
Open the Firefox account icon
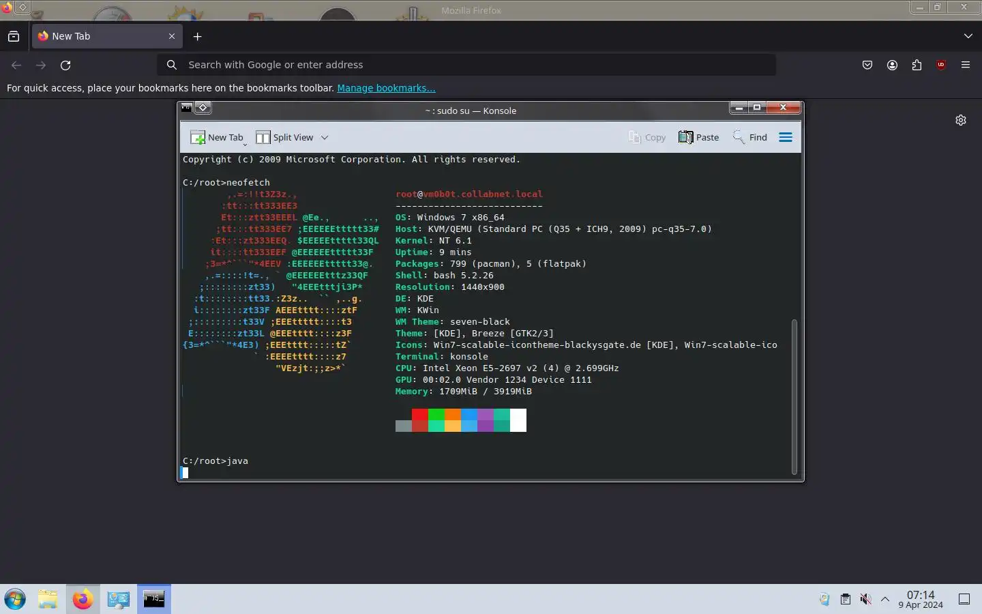892,65
